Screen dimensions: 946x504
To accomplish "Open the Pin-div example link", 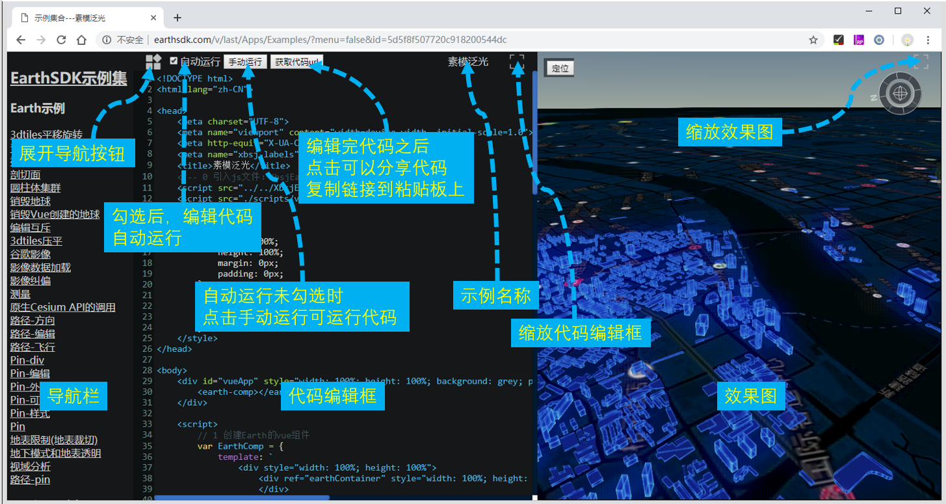I will pyautogui.click(x=27, y=360).
